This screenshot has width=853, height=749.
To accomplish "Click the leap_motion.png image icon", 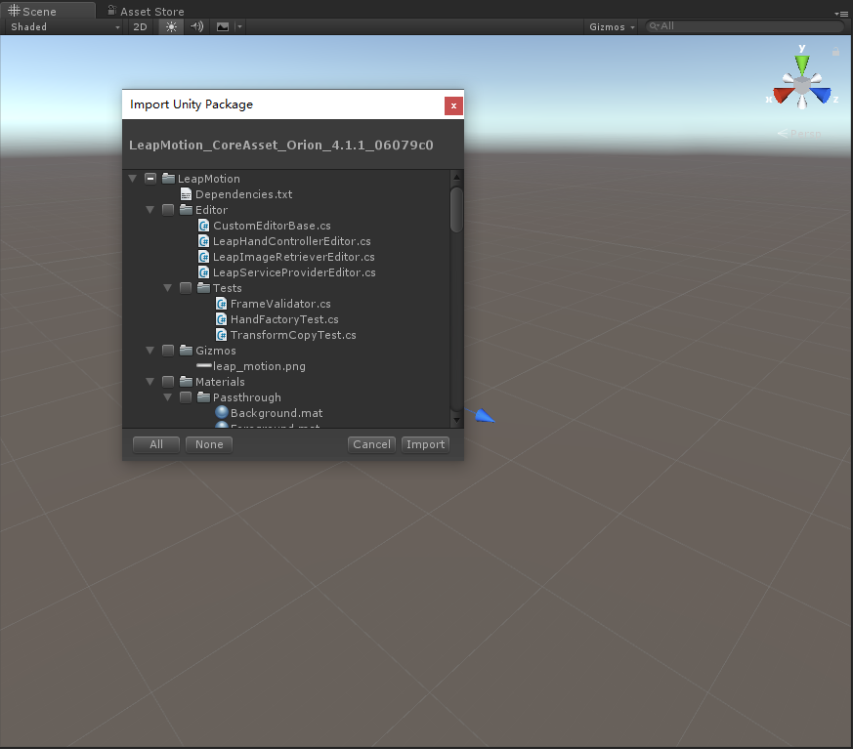I will [204, 366].
